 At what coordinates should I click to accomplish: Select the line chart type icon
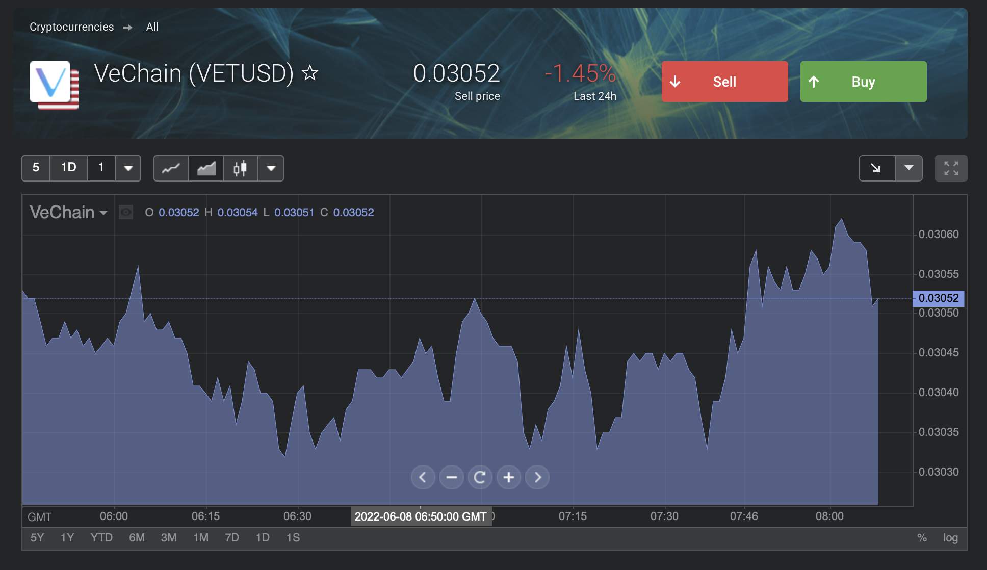click(171, 168)
